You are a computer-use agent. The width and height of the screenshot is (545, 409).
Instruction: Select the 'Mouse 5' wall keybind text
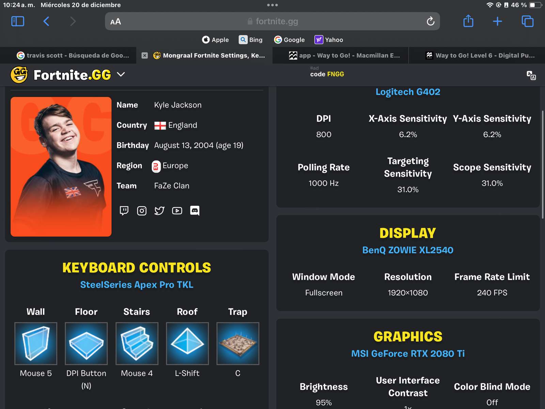click(36, 373)
